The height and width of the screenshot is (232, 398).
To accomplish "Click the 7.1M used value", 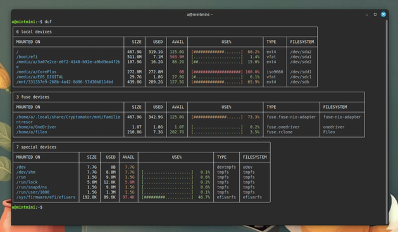I will 158,57.
